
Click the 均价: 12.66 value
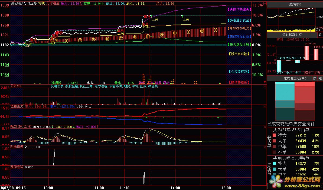[x=165, y=3]
